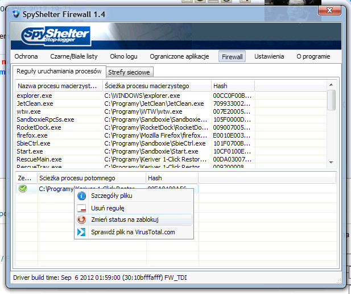Click the Hash header in parent process list

[233, 86]
